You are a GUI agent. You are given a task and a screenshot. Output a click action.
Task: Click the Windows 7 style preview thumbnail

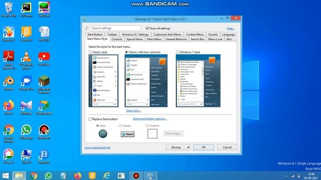pos(198,80)
